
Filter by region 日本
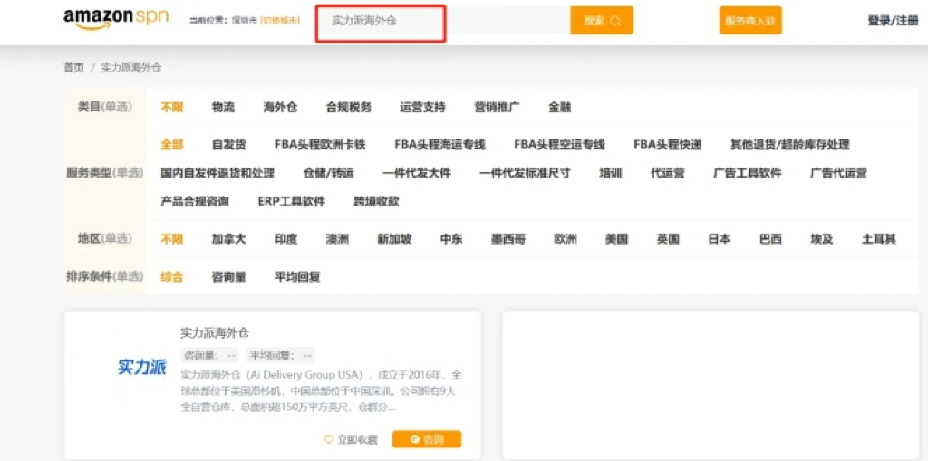click(x=720, y=239)
